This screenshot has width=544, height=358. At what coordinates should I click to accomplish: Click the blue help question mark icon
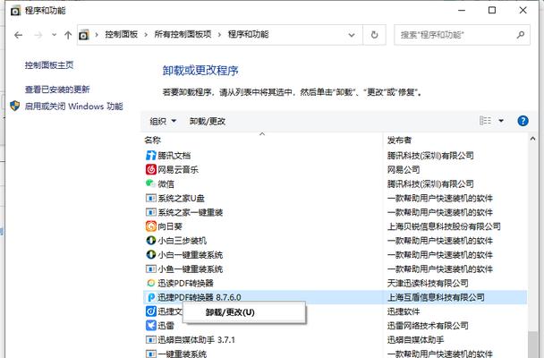(523, 121)
